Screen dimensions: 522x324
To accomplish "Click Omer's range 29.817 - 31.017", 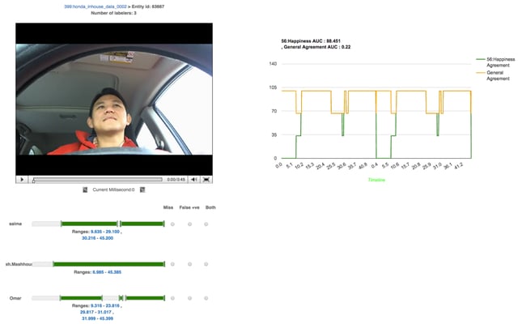I will [x=97, y=313].
